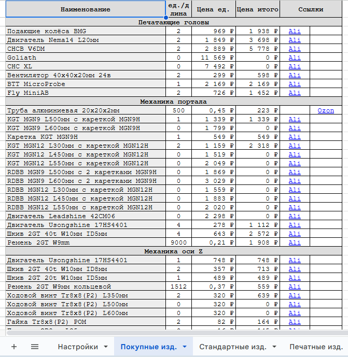
Task: Open Ali link for BTT MicroProbe
Action: [295, 84]
